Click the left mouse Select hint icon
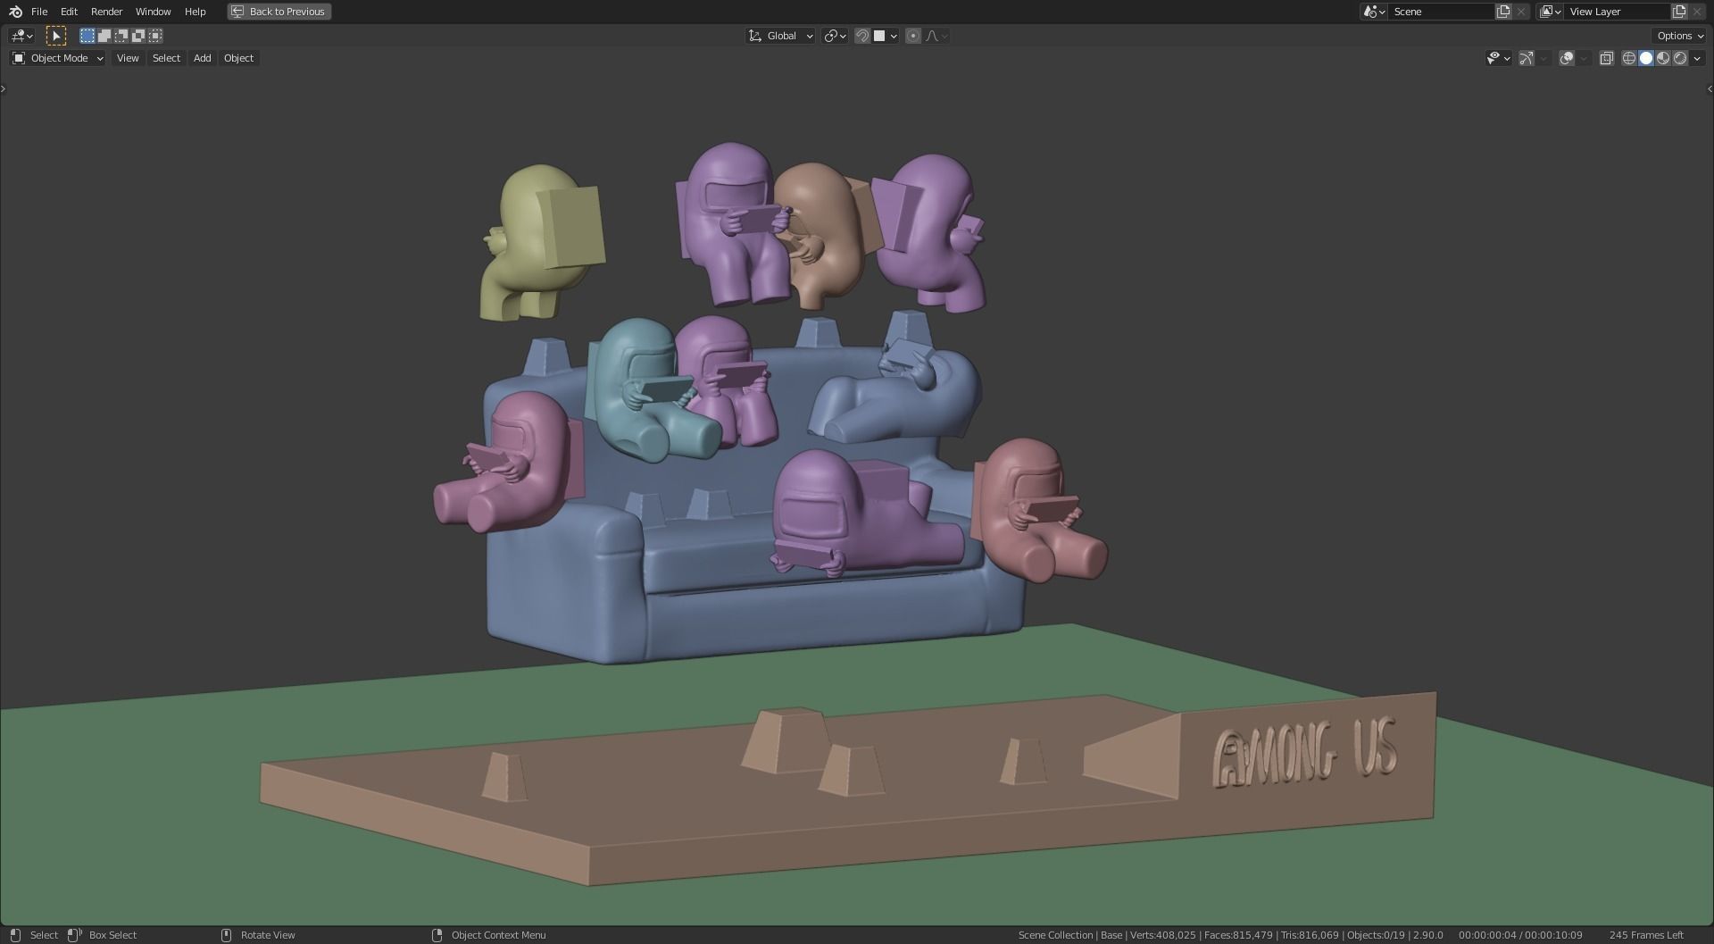Screen dimensions: 1714x944 coord(15,935)
